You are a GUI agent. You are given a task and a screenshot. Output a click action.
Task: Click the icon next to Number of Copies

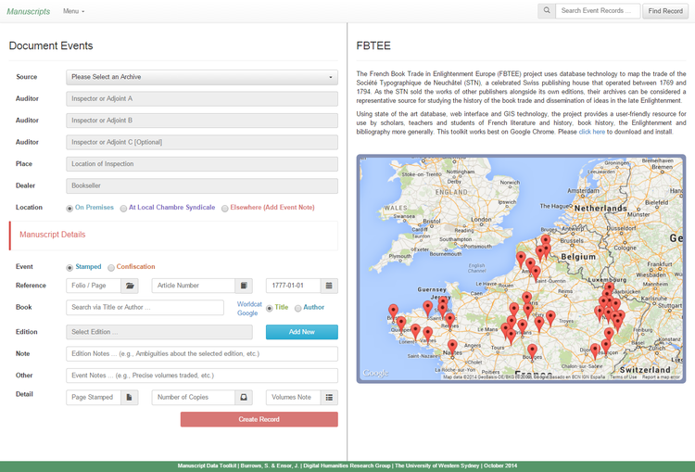click(245, 397)
